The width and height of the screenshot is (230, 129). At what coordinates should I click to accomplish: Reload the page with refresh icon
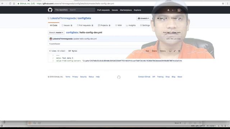click(x=10, y=4)
